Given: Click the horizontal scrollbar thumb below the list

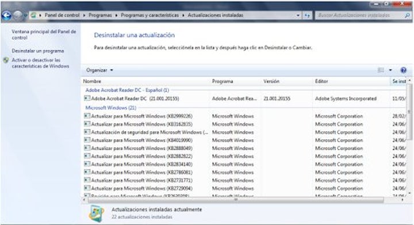Looking at the screenshot, I should pos(236,200).
